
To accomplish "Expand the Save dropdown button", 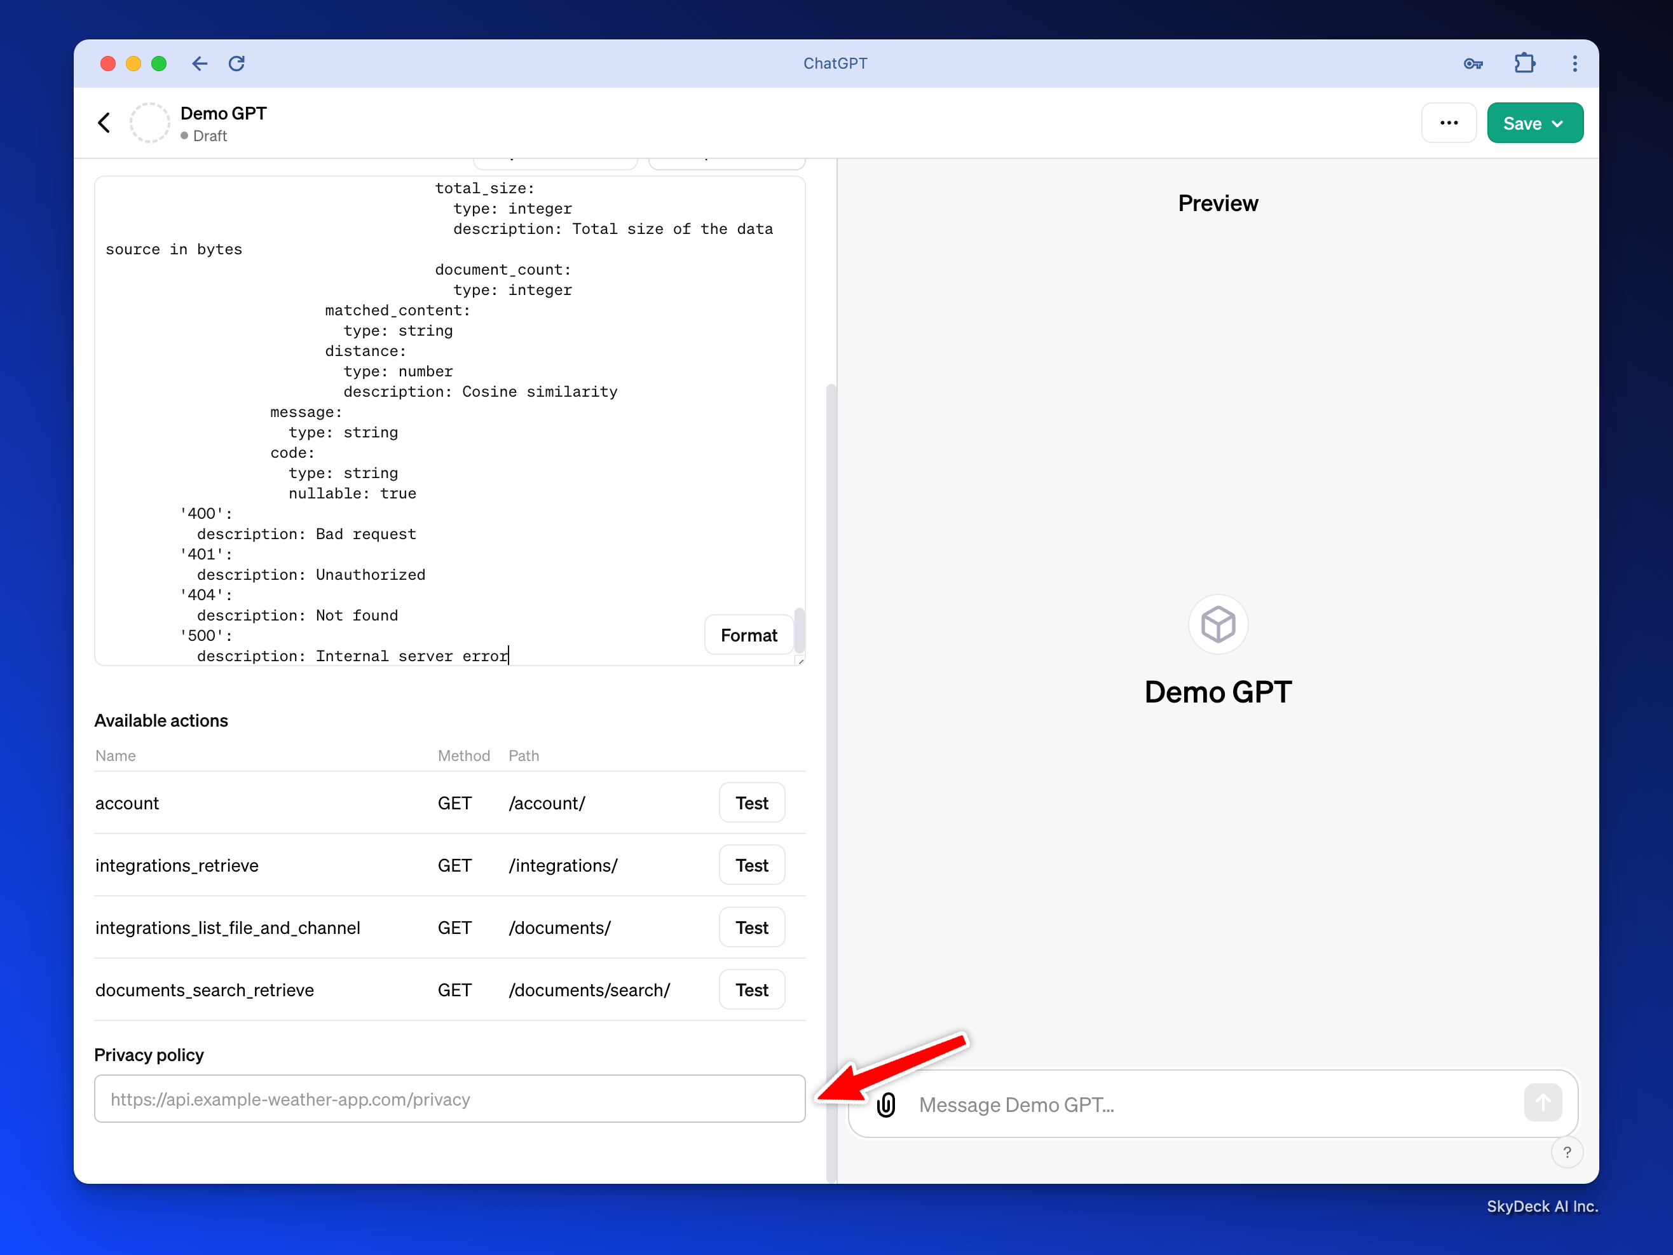I will (x=1534, y=123).
